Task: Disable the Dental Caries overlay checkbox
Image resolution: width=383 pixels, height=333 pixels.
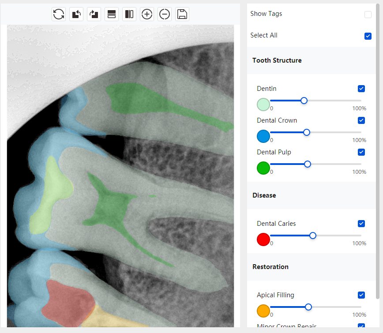Action: click(x=361, y=224)
